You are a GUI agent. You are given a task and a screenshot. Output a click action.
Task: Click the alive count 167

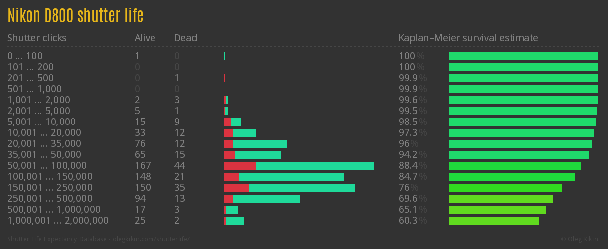click(143, 166)
